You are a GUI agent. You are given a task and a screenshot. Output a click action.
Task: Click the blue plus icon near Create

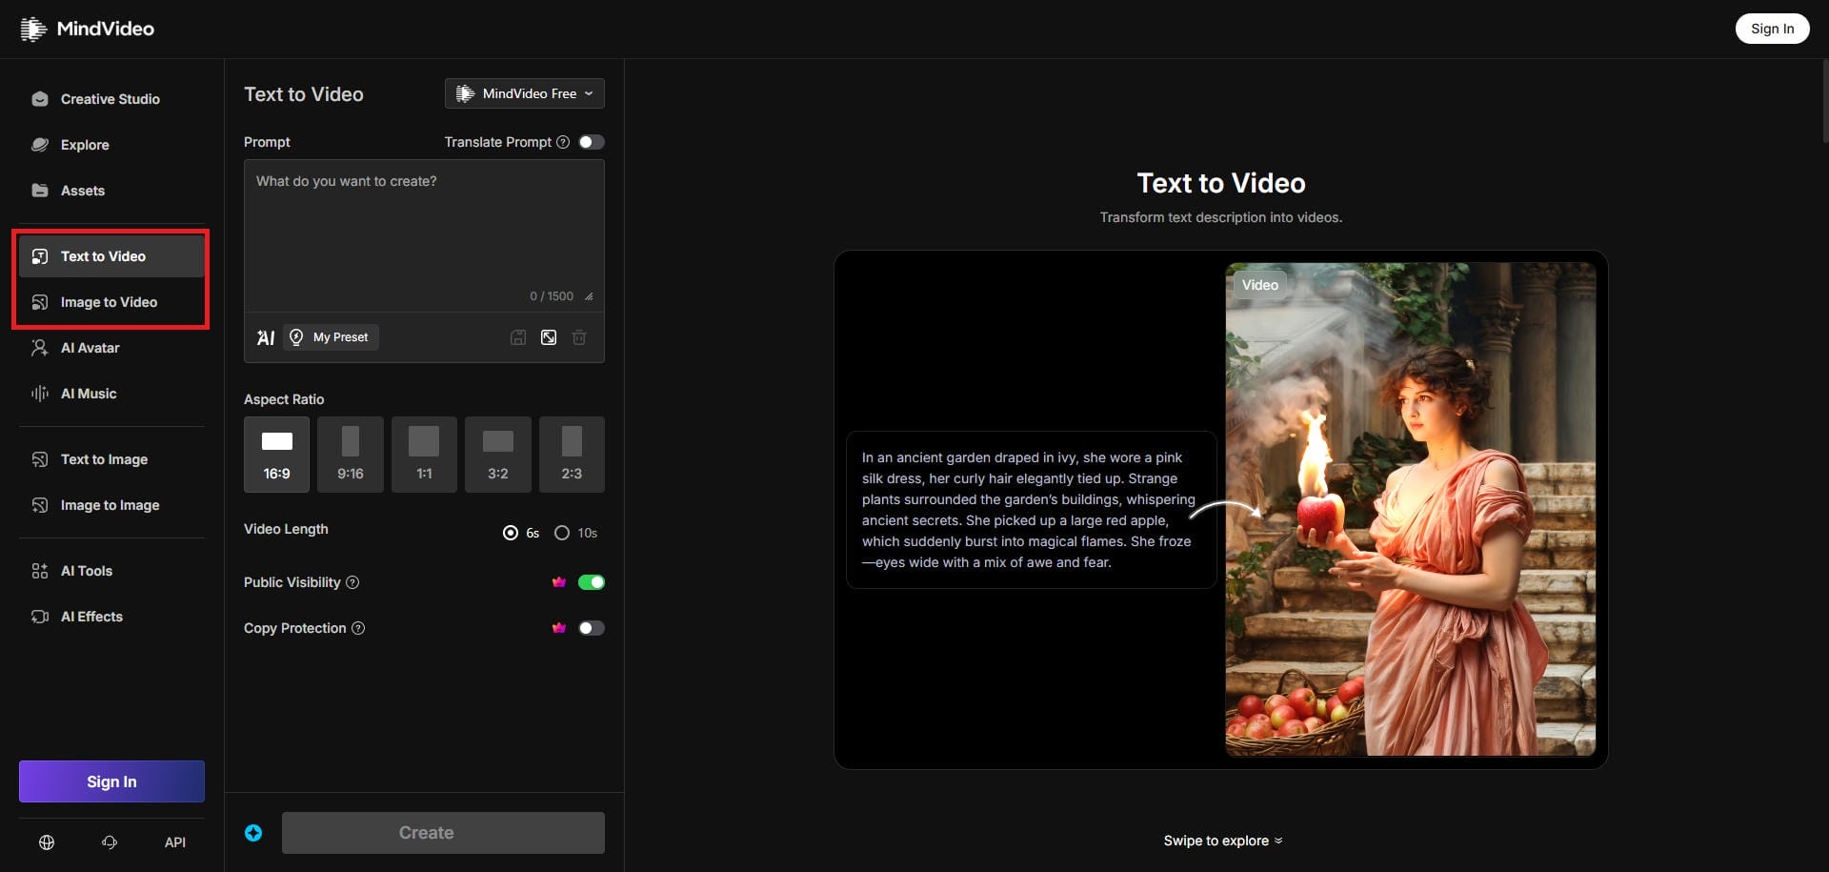pos(253,833)
